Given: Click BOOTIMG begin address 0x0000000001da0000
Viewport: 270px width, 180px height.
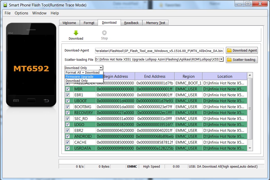Looking at the screenshot, I should (115, 107).
